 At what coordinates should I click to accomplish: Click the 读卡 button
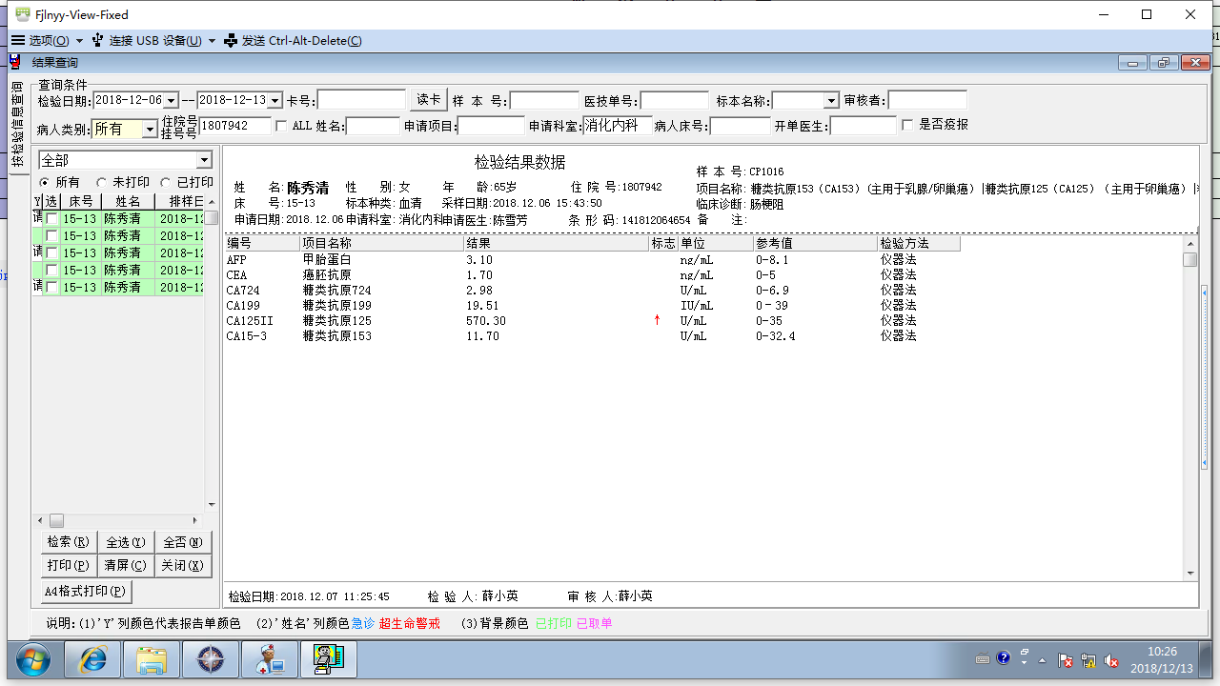(x=429, y=100)
